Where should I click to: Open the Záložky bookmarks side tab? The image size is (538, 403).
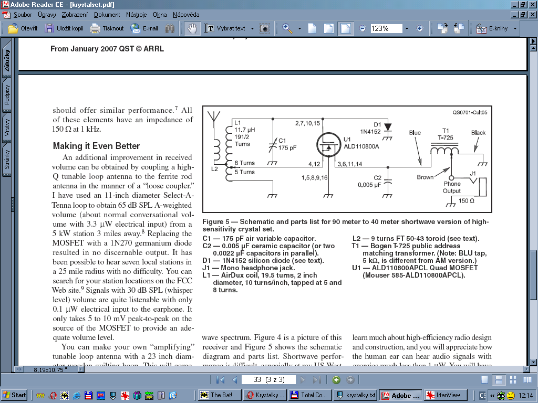tap(7, 60)
